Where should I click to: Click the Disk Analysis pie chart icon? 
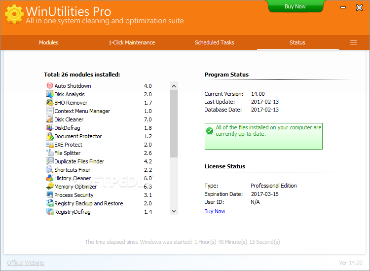[x=49, y=94]
